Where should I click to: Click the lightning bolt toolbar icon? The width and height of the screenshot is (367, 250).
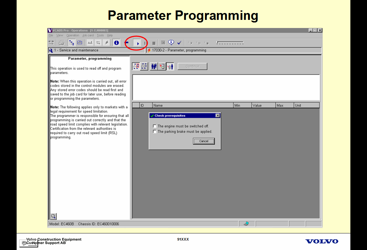[107, 43]
